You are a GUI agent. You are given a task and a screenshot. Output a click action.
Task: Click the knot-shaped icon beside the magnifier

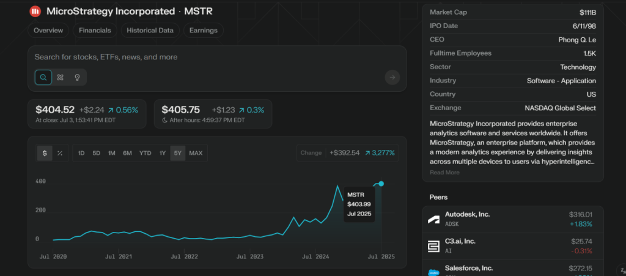[60, 77]
